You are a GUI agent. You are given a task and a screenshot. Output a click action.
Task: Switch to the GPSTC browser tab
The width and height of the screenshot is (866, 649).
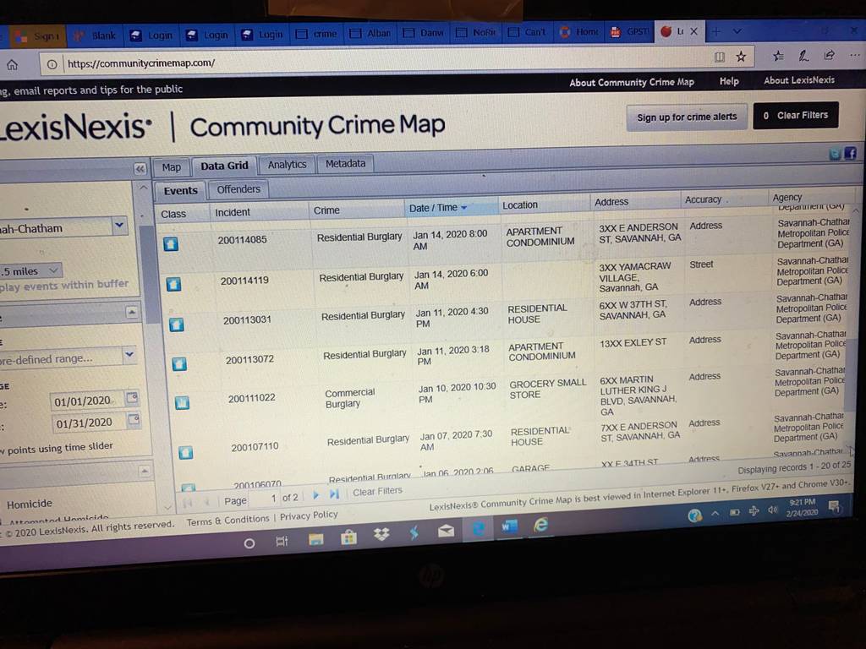631,31
